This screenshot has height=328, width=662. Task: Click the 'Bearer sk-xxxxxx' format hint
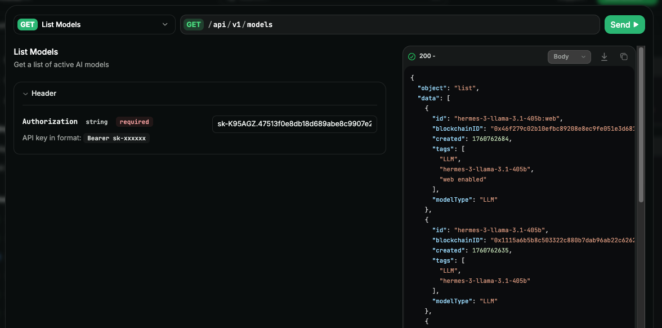[117, 138]
